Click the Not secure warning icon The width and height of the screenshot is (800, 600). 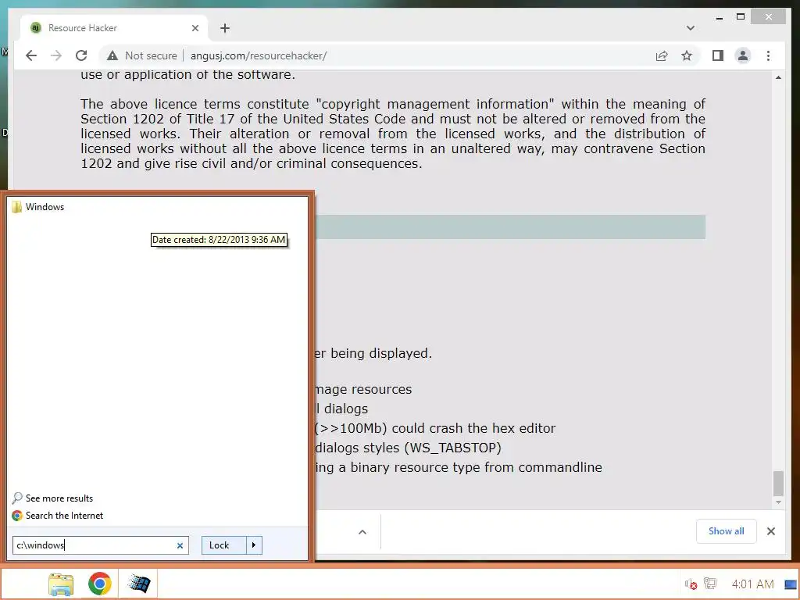click(x=112, y=55)
